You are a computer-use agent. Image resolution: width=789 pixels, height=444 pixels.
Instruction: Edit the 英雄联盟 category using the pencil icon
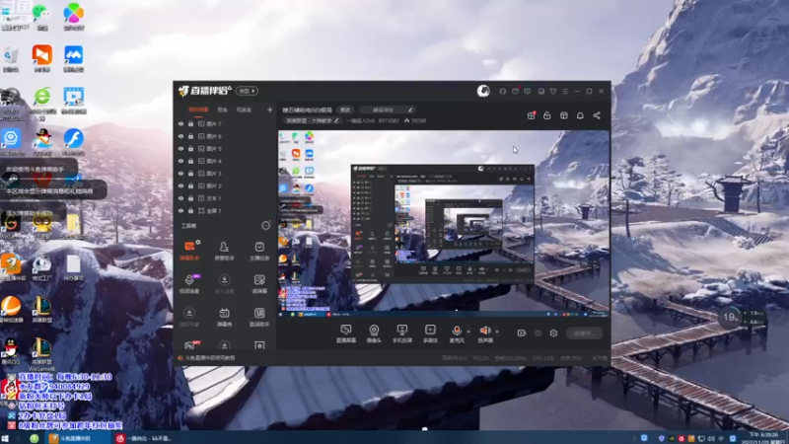[x=336, y=120]
